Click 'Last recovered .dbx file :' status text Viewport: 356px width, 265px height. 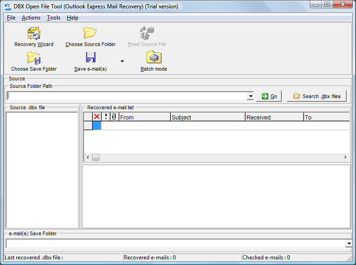34,258
